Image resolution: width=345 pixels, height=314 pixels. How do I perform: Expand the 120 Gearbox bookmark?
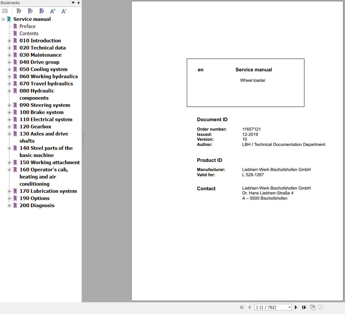tap(9, 127)
